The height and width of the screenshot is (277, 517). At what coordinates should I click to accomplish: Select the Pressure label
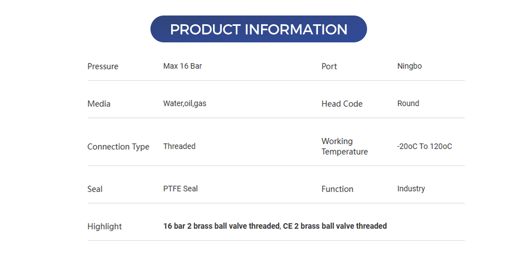(x=103, y=66)
